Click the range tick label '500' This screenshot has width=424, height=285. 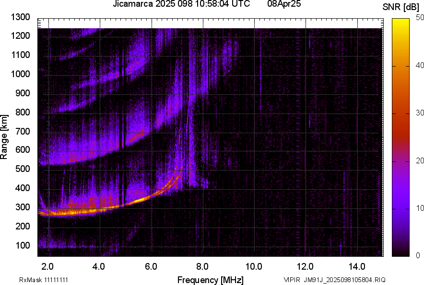click(x=23, y=169)
